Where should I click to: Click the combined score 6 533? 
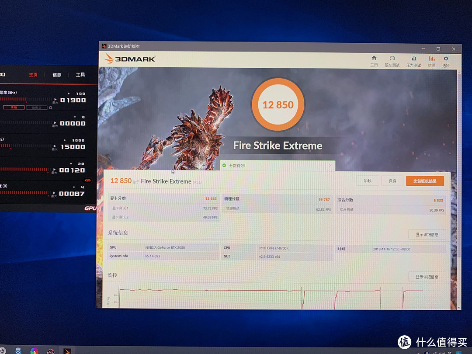pyautogui.click(x=438, y=201)
